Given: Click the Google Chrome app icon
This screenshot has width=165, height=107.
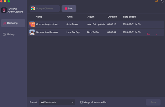Looking at the screenshot, I should 33,9.
